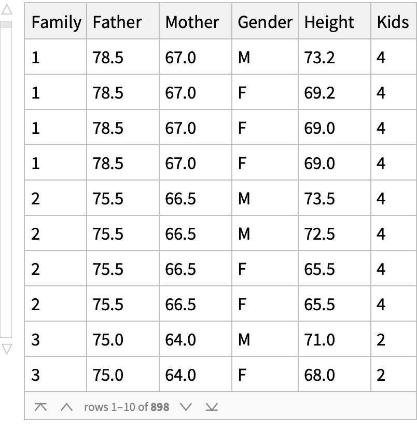Click the Height value 68.0 cell

tap(320, 375)
